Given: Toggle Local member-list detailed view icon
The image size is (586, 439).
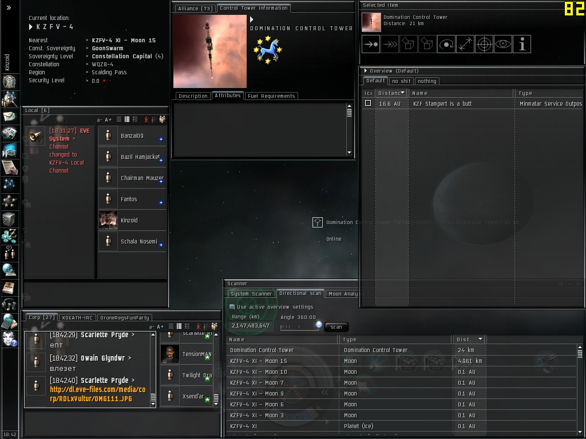Looking at the screenshot, I should tap(127, 119).
